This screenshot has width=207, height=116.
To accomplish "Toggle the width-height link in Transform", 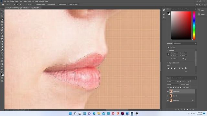I will [x=168, y=54].
